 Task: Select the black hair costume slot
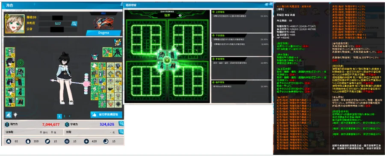coord(10,62)
